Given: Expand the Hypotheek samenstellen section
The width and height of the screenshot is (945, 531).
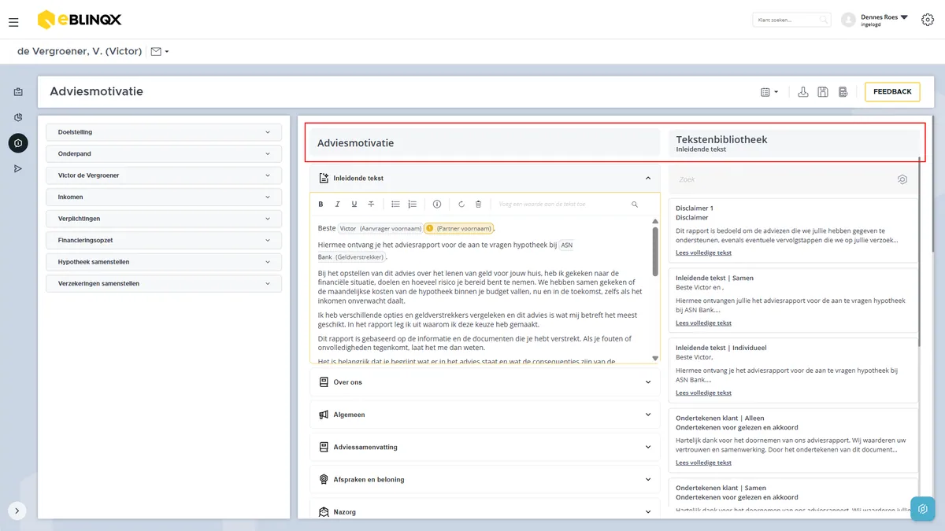Looking at the screenshot, I should [x=164, y=261].
